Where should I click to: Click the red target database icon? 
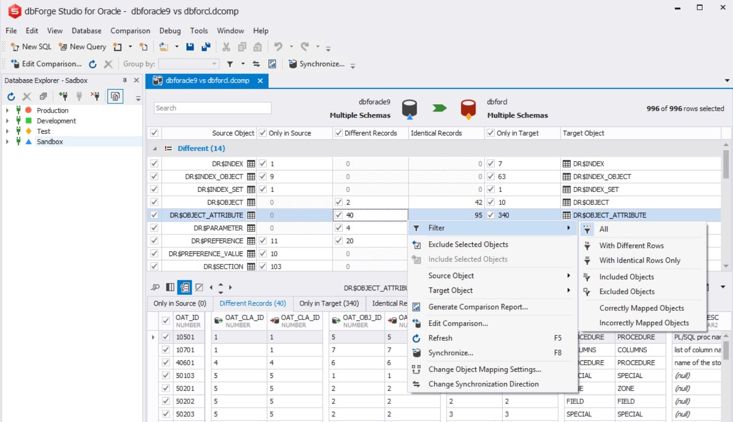click(x=468, y=109)
